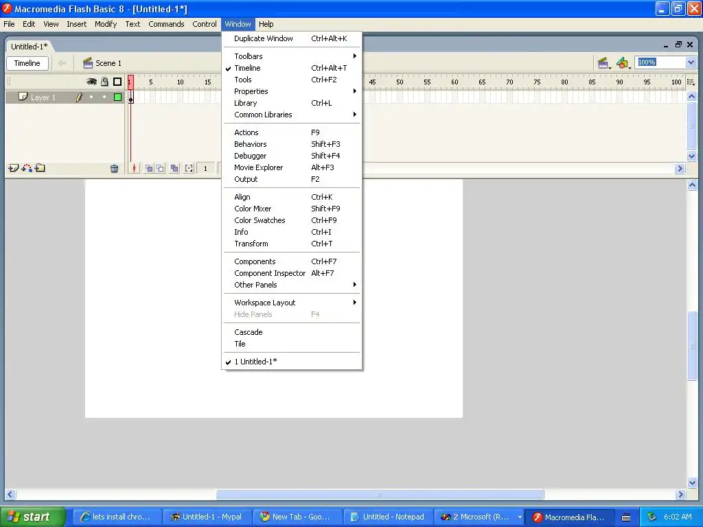Click the Untitled-1* document tab
This screenshot has width=703, height=527.
click(x=29, y=47)
